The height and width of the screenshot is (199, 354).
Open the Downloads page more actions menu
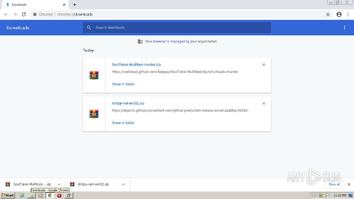(345, 28)
